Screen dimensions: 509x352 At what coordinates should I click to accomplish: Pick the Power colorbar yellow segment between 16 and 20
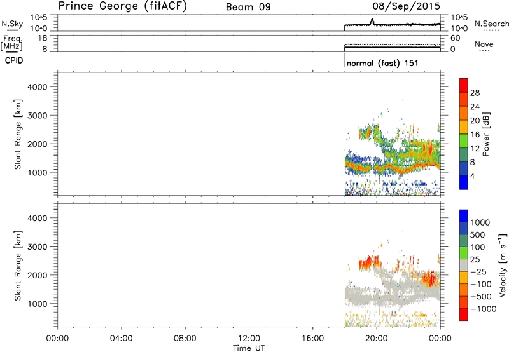tap(464, 126)
